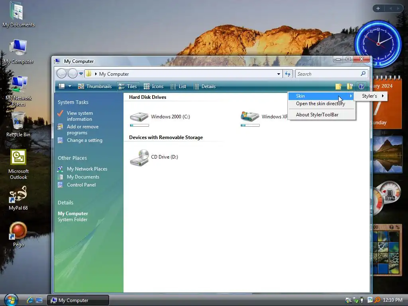Screen dimensions: 408x306
Task: Click the green checkmark tray icon
Action: [356, 300]
